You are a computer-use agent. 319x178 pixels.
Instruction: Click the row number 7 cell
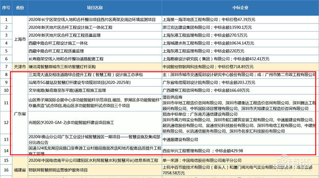click(7, 66)
